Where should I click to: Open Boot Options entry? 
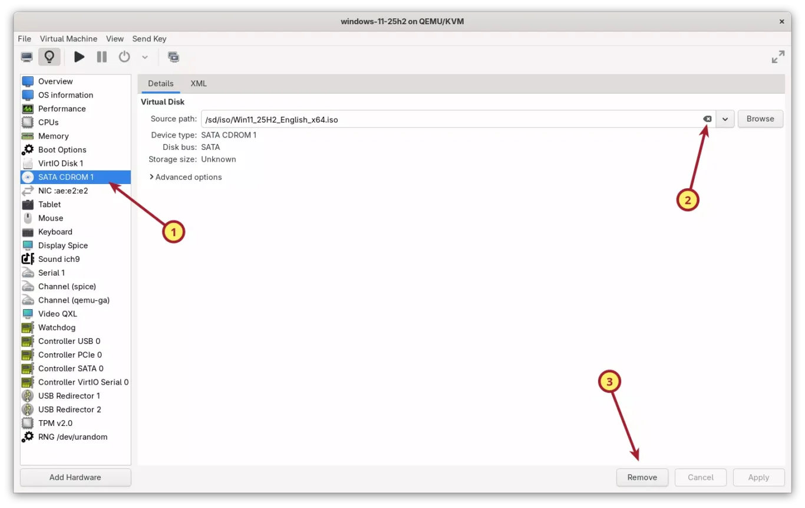(x=75, y=150)
